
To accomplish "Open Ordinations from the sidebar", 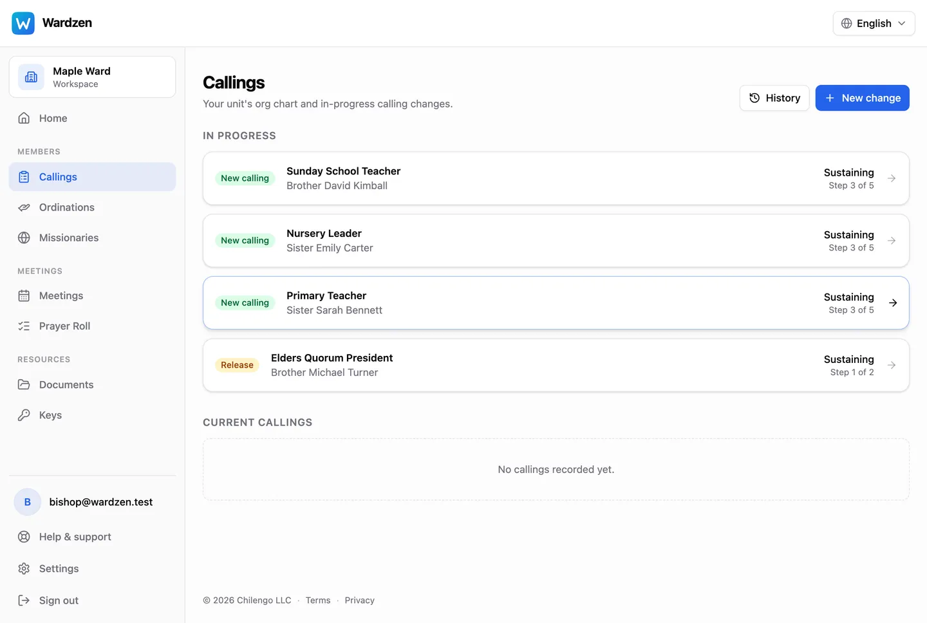I will coord(92,207).
